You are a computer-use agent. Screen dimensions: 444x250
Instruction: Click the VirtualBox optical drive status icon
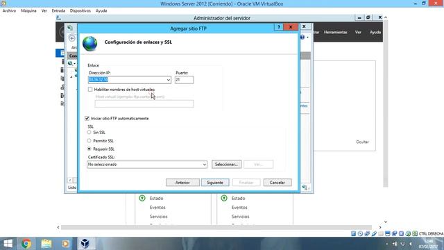coord(360,233)
